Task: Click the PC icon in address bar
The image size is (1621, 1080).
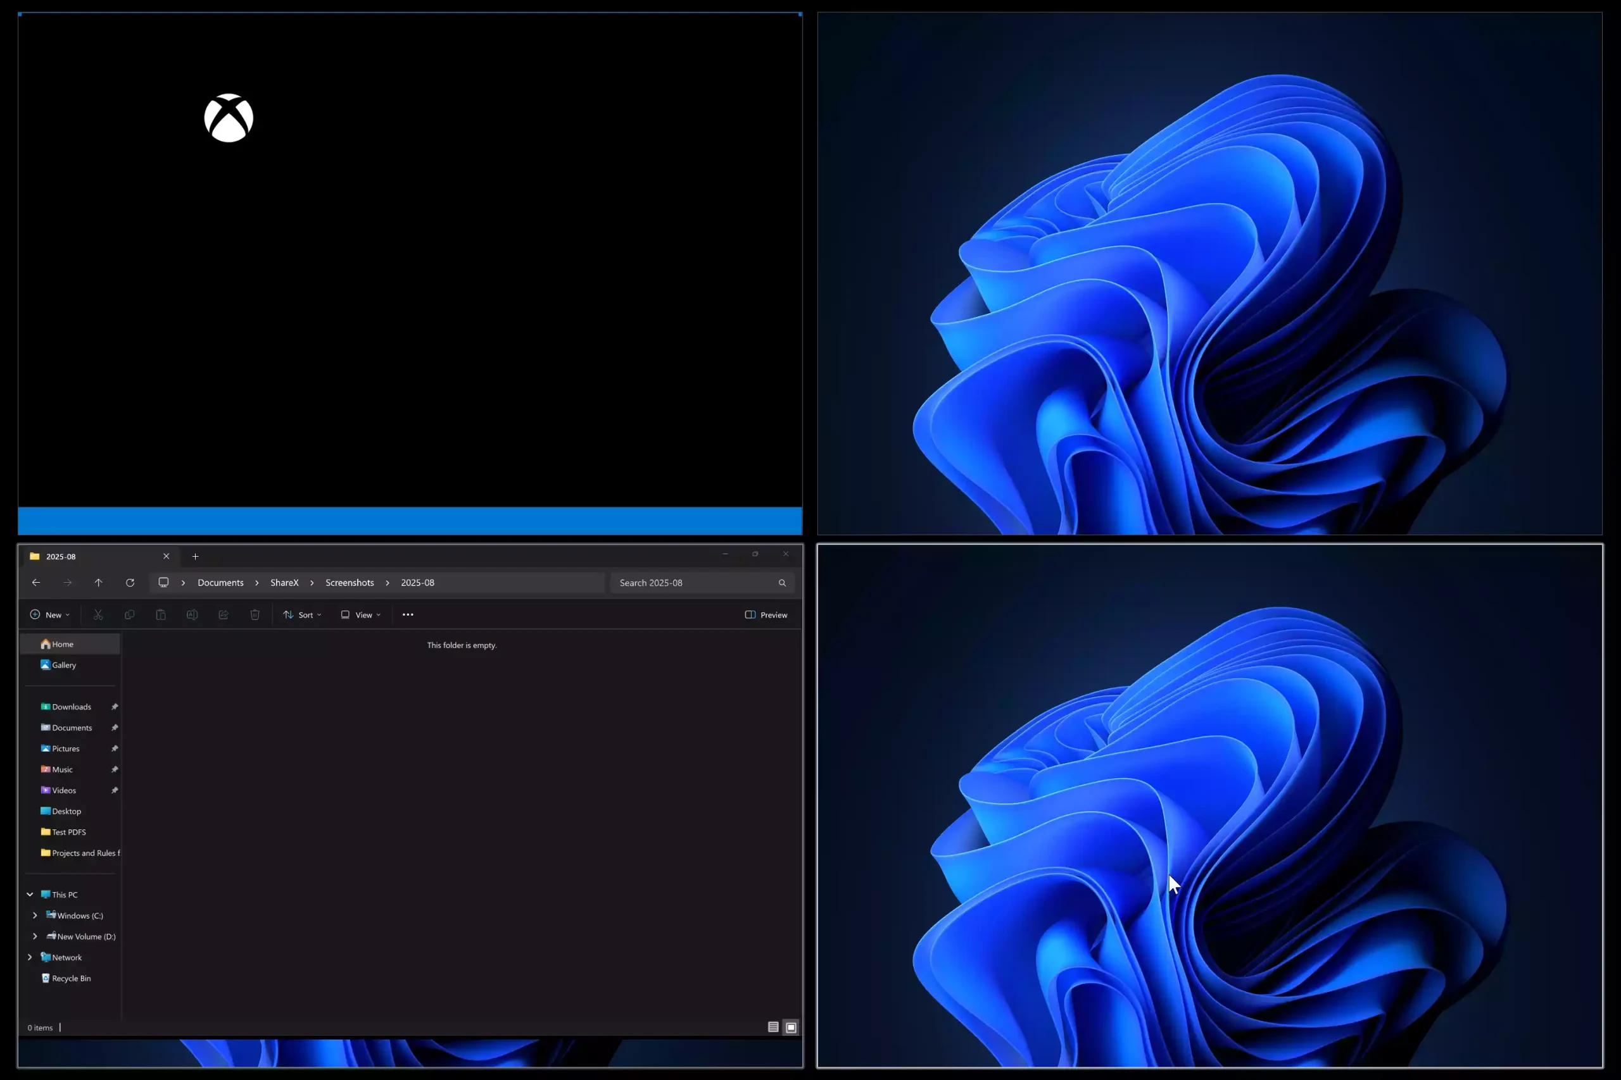Action: [x=163, y=583]
